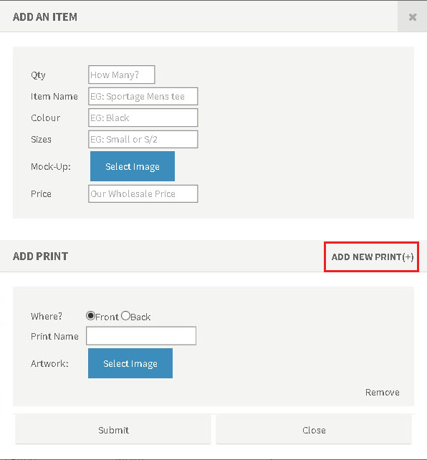427x460 pixels.
Task: Click the Item Name label
Action: coord(54,97)
